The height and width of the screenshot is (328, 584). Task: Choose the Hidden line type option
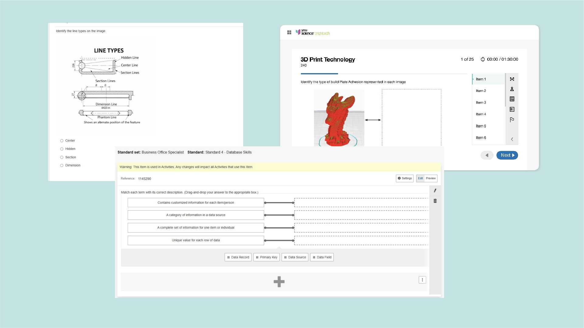62,149
